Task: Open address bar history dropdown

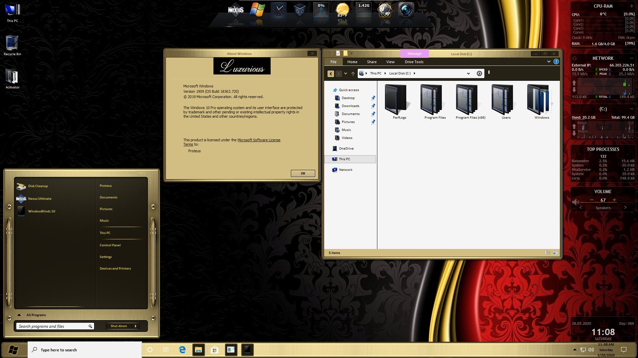Action: tap(468, 73)
